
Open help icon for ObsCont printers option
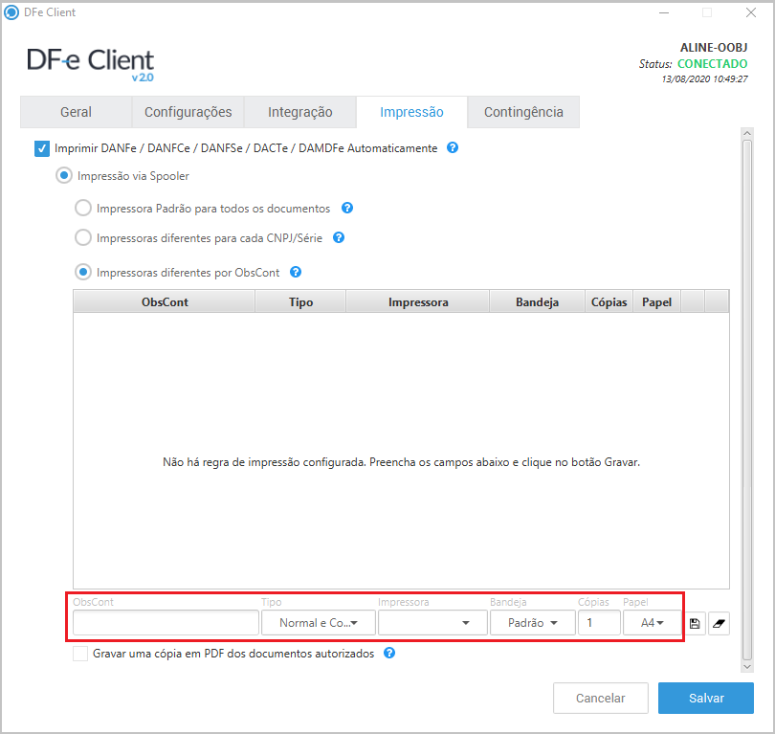point(296,273)
